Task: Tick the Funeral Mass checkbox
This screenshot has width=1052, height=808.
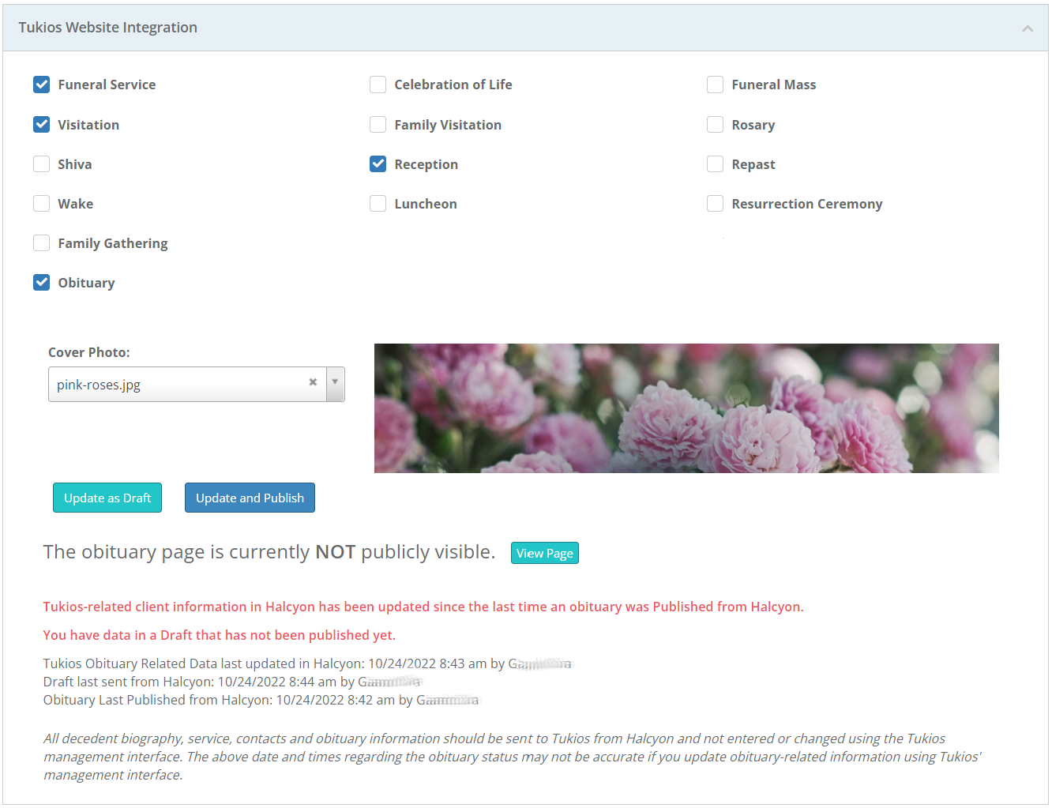Action: point(716,85)
